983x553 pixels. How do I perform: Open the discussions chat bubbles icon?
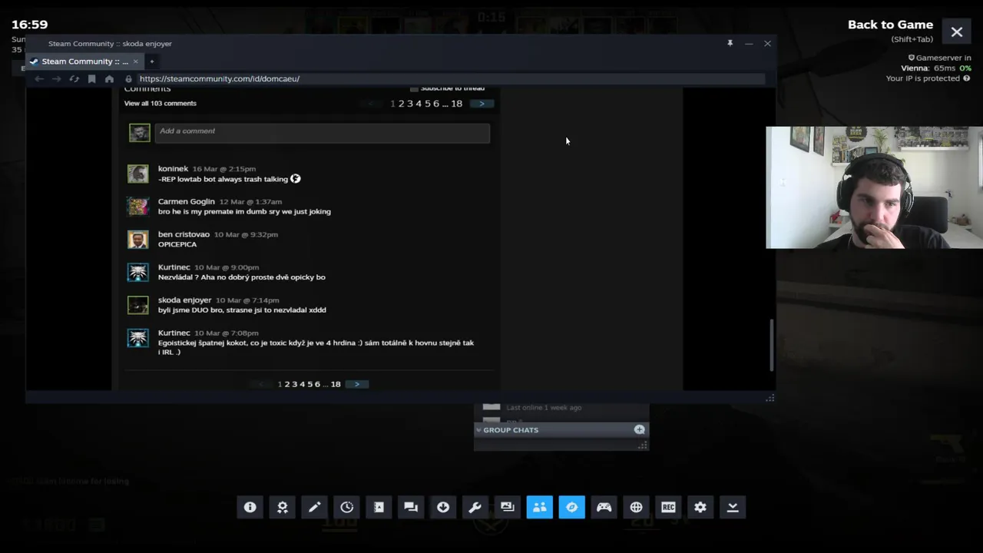tap(411, 507)
